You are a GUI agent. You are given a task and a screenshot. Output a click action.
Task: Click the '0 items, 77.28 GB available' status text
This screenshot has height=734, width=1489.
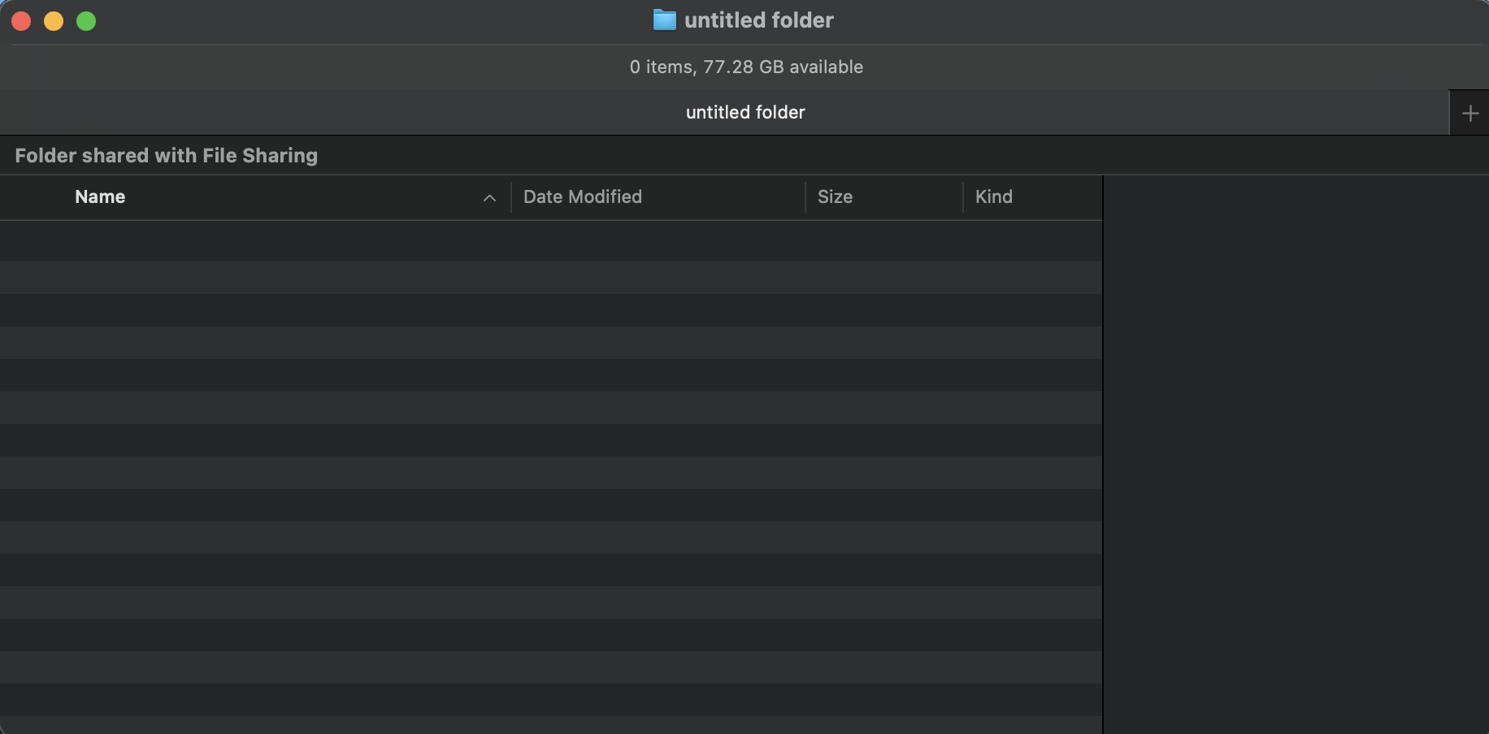[x=746, y=67]
